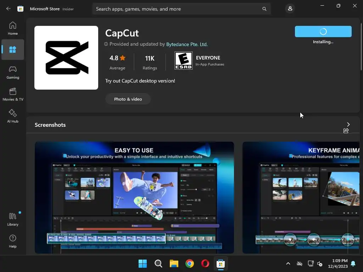Image resolution: width=363 pixels, height=272 pixels.
Task: Open the clock and date panel
Action: (338, 263)
